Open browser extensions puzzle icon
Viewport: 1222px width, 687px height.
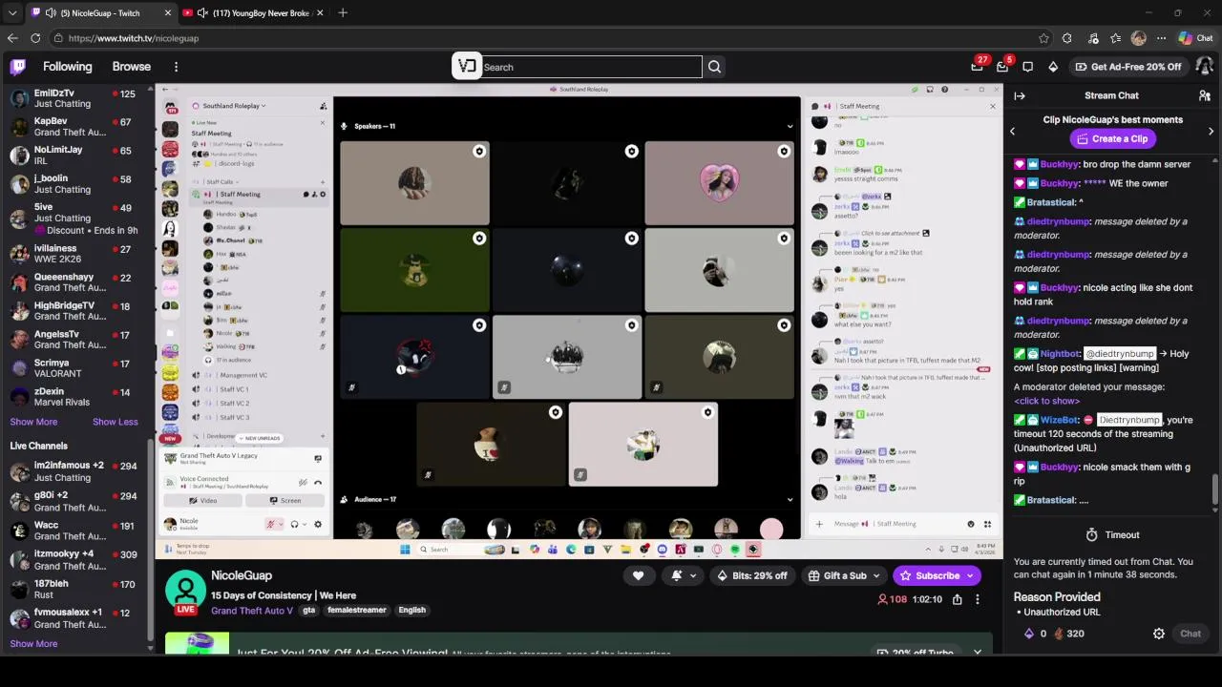[x=1066, y=38]
